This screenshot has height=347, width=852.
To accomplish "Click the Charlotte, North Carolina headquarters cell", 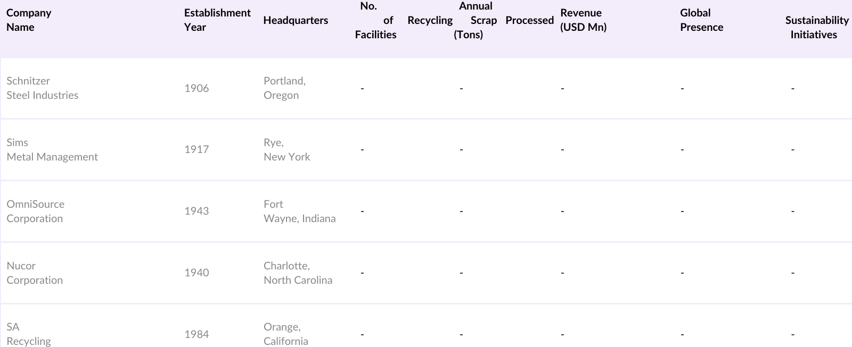I will 298,273.
